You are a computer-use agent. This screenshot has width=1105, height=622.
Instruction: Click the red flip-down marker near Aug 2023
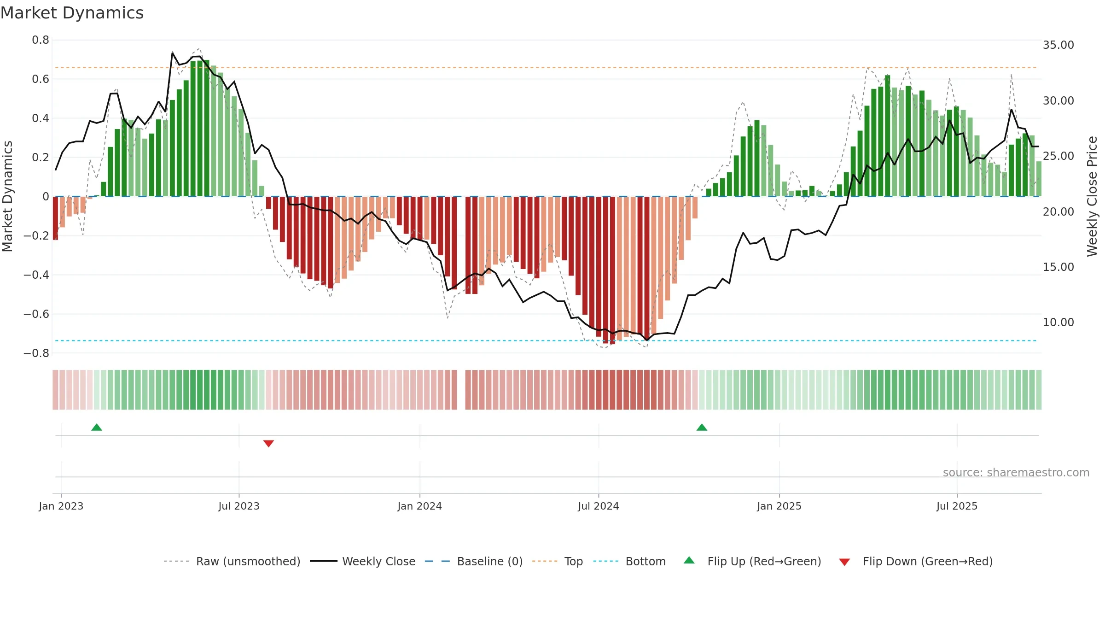(268, 444)
